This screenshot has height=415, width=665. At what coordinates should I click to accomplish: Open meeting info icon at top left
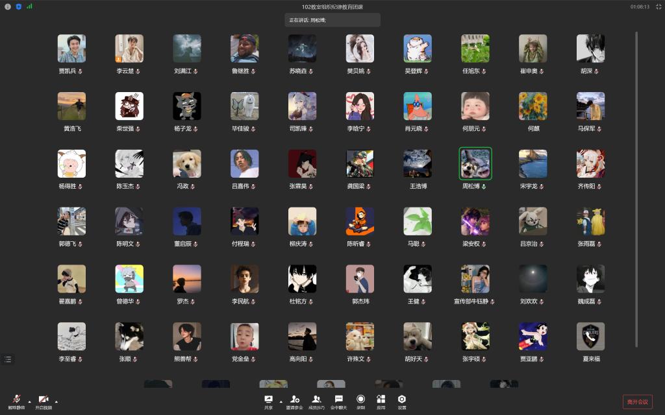pos(8,6)
